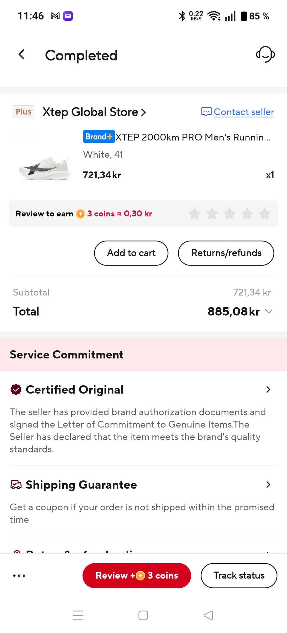
Task: Click the Returns/refunds button
Action: [x=226, y=253]
